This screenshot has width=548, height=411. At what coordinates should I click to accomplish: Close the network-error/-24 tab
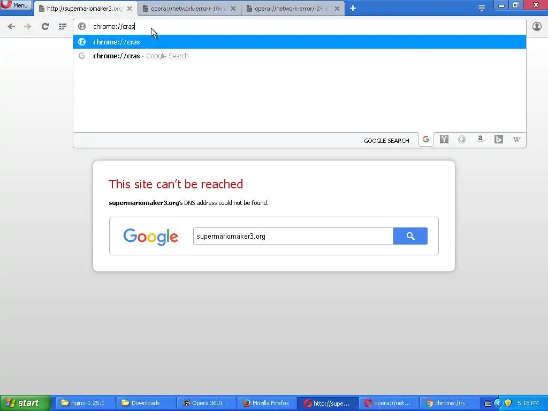[337, 9]
